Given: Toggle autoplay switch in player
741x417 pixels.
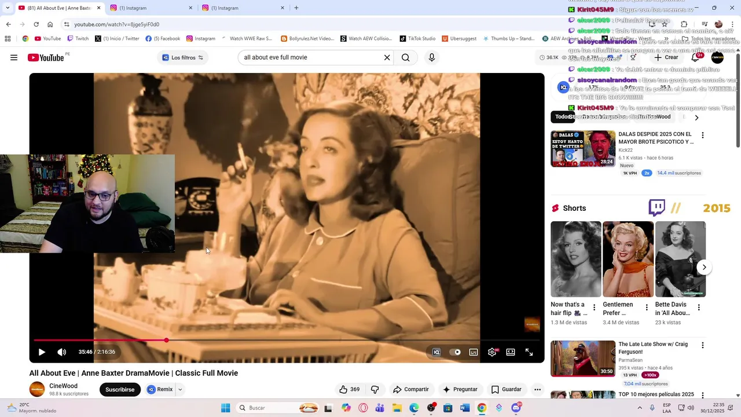Looking at the screenshot, I should click(456, 352).
